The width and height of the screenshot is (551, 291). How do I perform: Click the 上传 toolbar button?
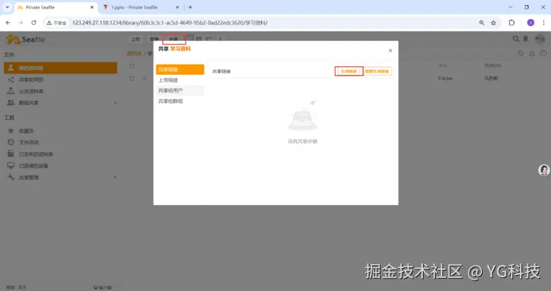point(135,39)
